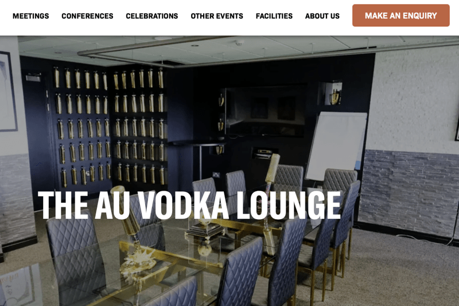Viewport: 459px width, 306px height.
Task: Click the Make an Enquiry button
Action: (400, 16)
